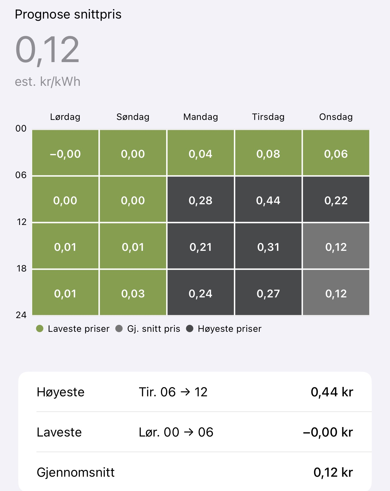This screenshot has height=491, width=390.
Task: Tap the large 0,12 forecast price
Action: pos(47,50)
